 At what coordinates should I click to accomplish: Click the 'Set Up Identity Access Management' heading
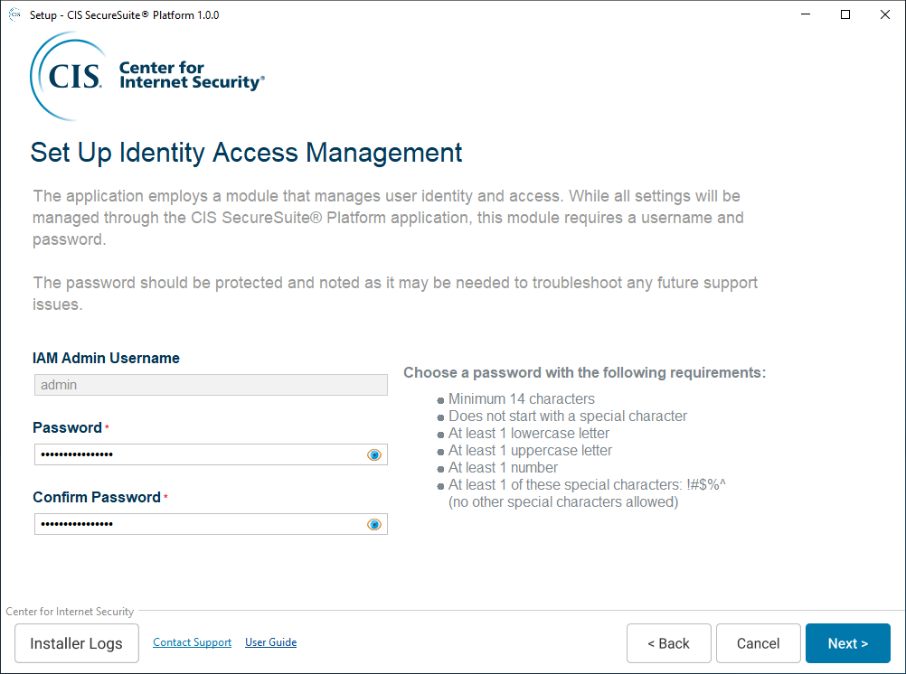(246, 153)
